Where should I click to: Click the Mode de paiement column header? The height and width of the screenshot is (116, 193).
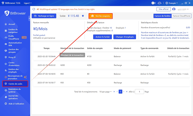[122, 48]
